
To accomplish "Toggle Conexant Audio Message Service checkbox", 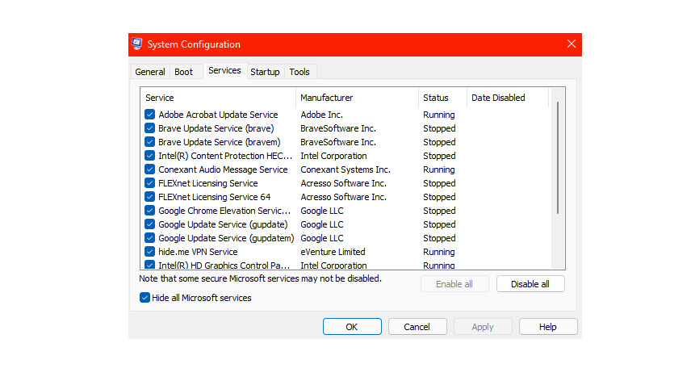I will (150, 169).
